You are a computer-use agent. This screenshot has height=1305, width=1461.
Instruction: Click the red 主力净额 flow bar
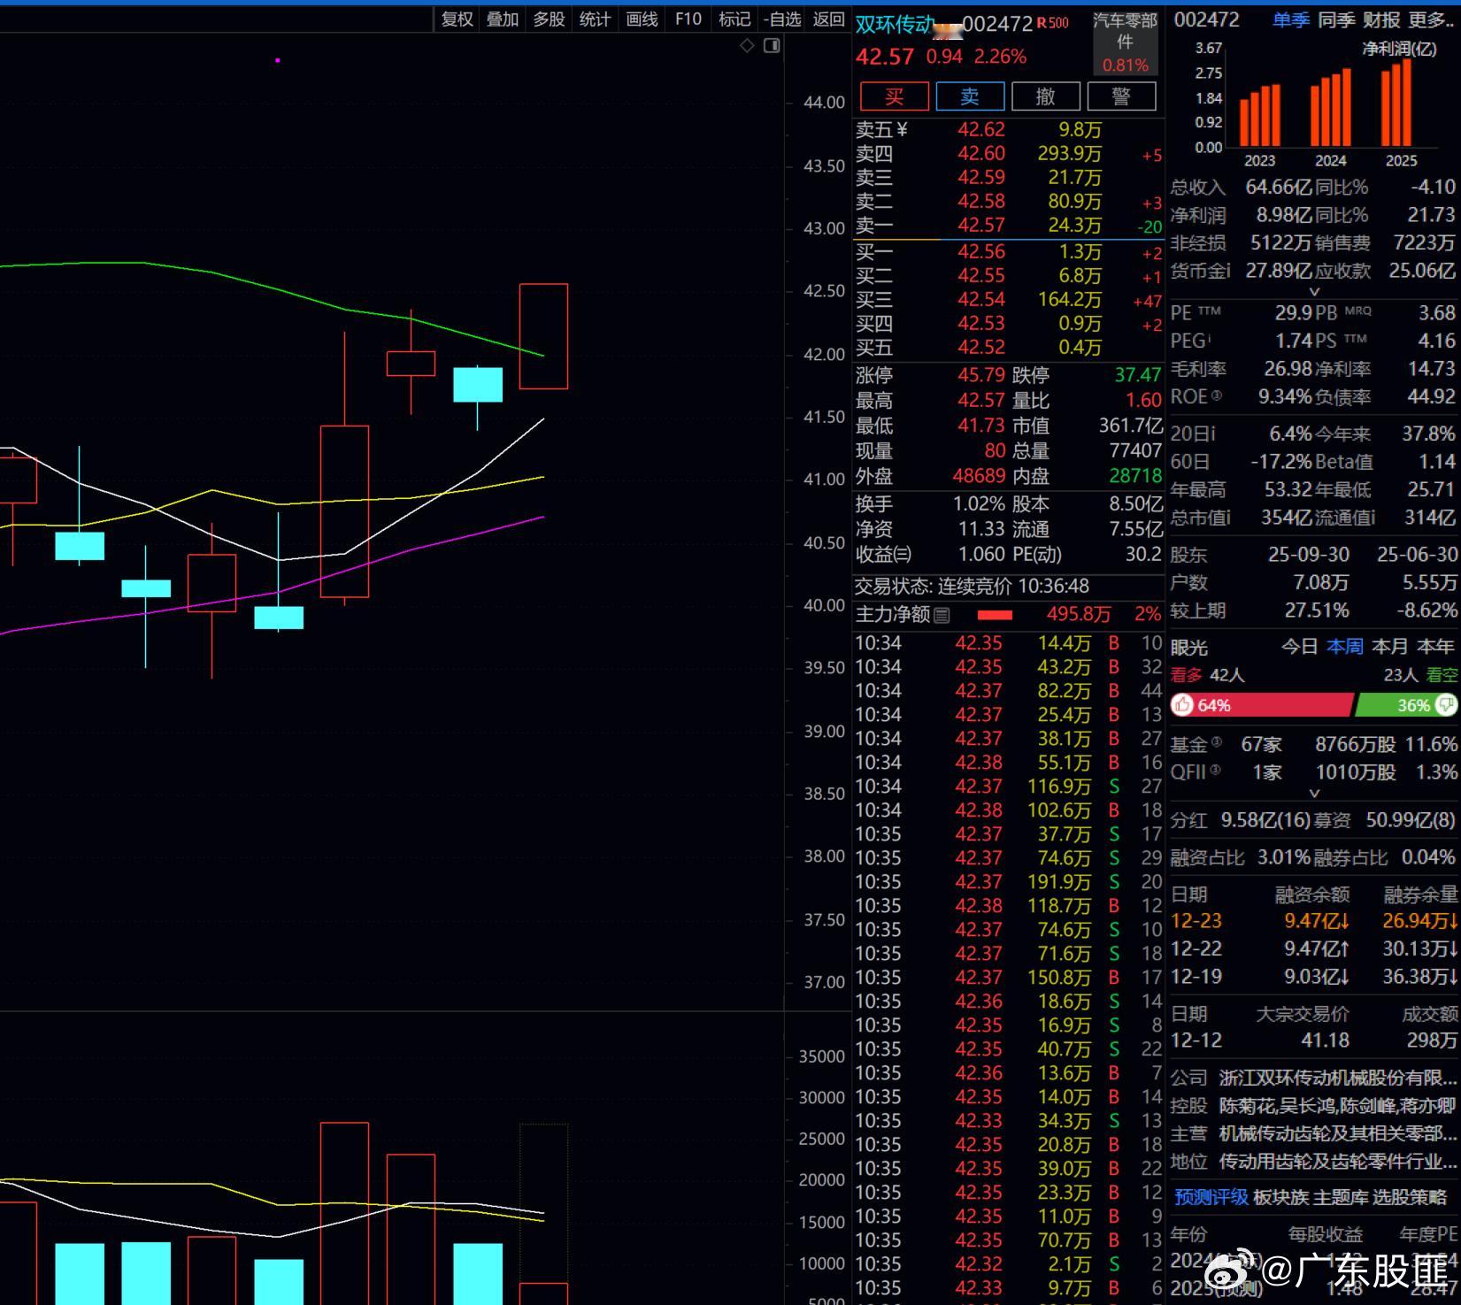click(995, 615)
